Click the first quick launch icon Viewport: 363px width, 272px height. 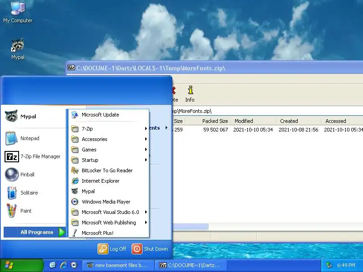[x=53, y=265]
